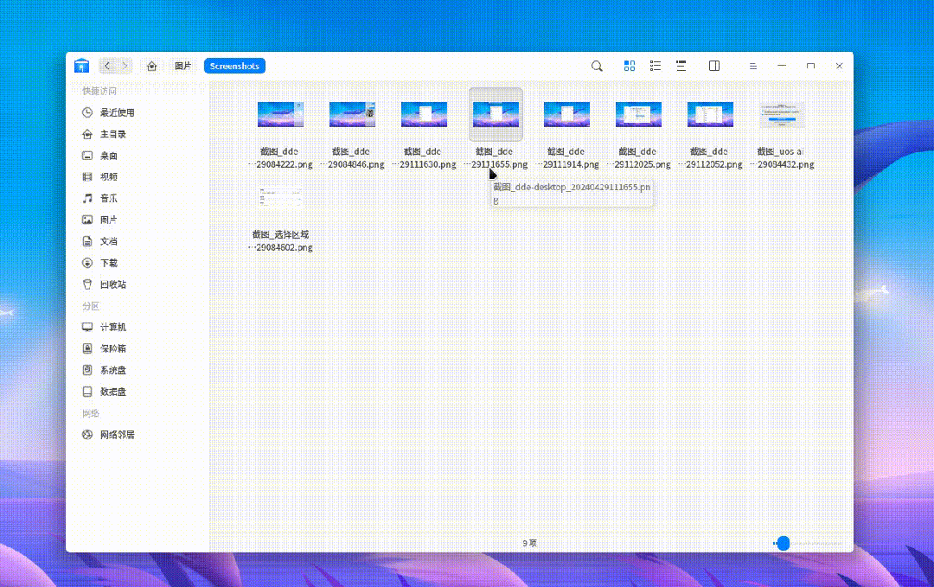Click file name ending 29111914.png
Image resolution: width=934 pixels, height=587 pixels.
coord(567,157)
